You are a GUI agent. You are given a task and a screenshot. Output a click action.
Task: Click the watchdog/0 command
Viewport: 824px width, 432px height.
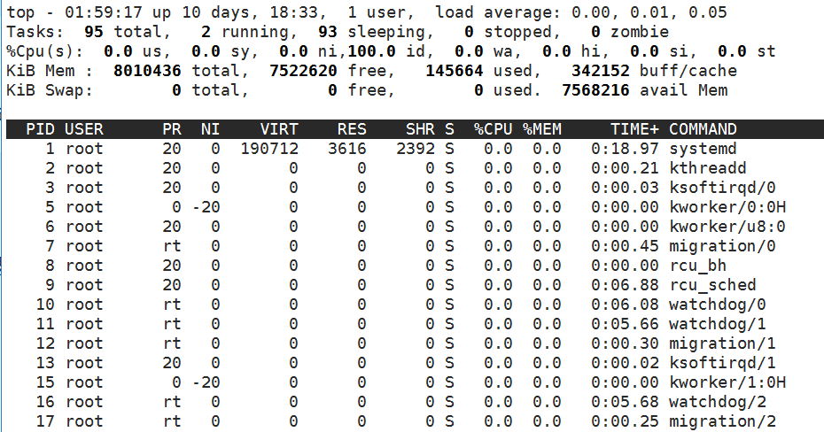pyautogui.click(x=718, y=304)
